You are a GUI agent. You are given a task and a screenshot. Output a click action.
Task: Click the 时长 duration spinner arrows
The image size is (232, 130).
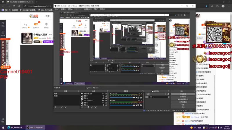point(168,97)
